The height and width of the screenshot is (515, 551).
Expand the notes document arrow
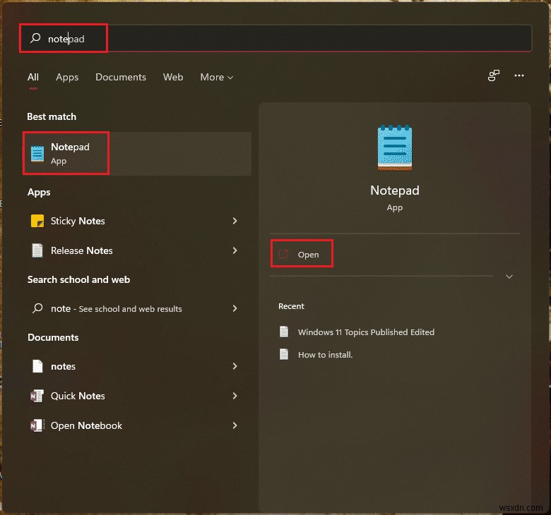(235, 366)
